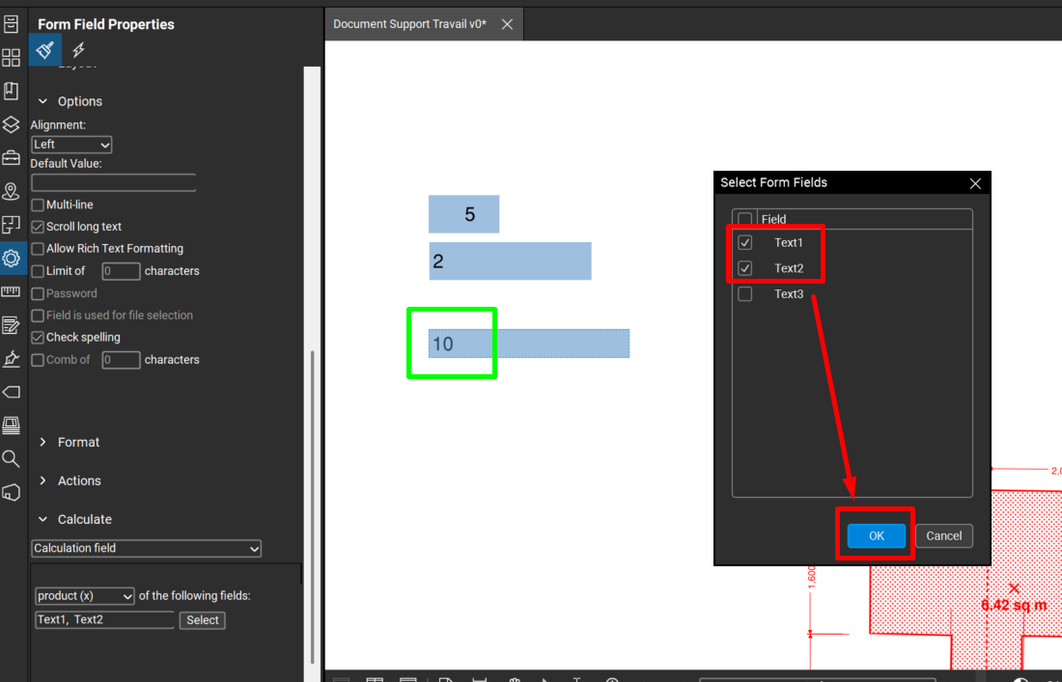This screenshot has width=1062, height=682.
Task: Open the Alignment dropdown set to Left
Action: tap(71, 145)
